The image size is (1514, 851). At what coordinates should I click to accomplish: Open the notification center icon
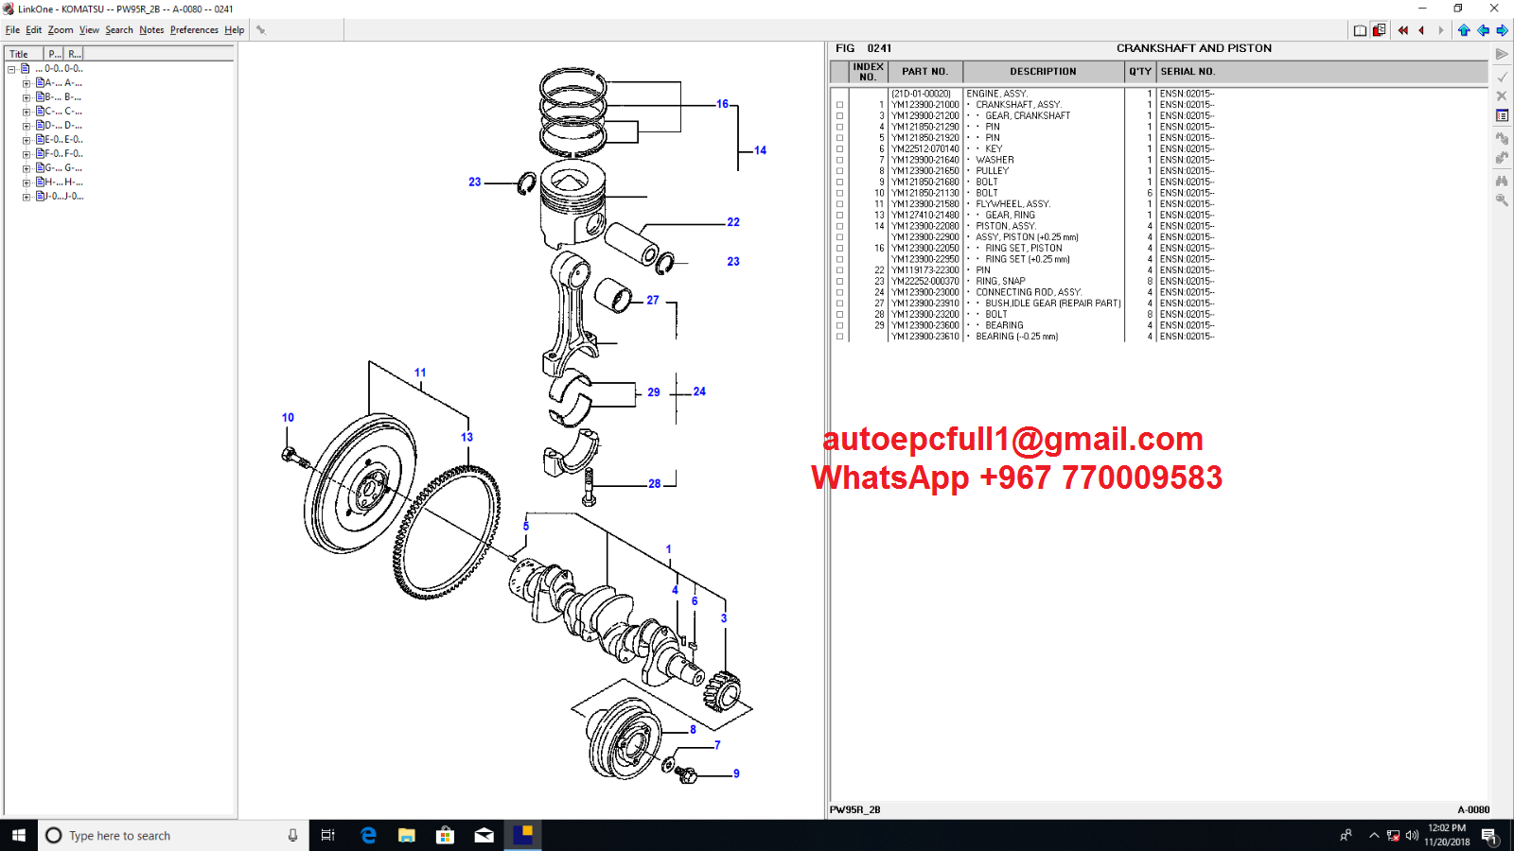coord(1488,835)
